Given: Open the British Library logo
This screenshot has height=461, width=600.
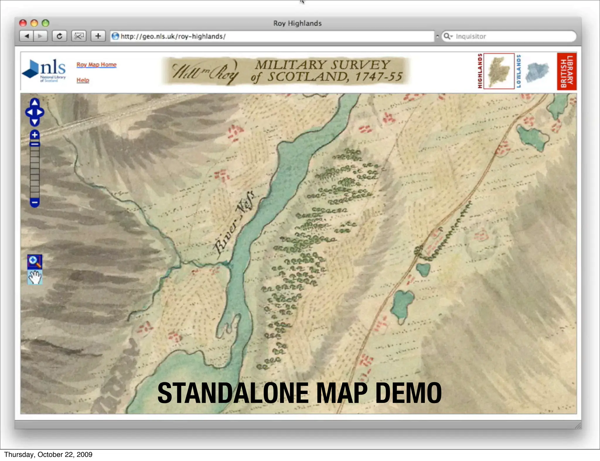Looking at the screenshot, I should tap(567, 71).
